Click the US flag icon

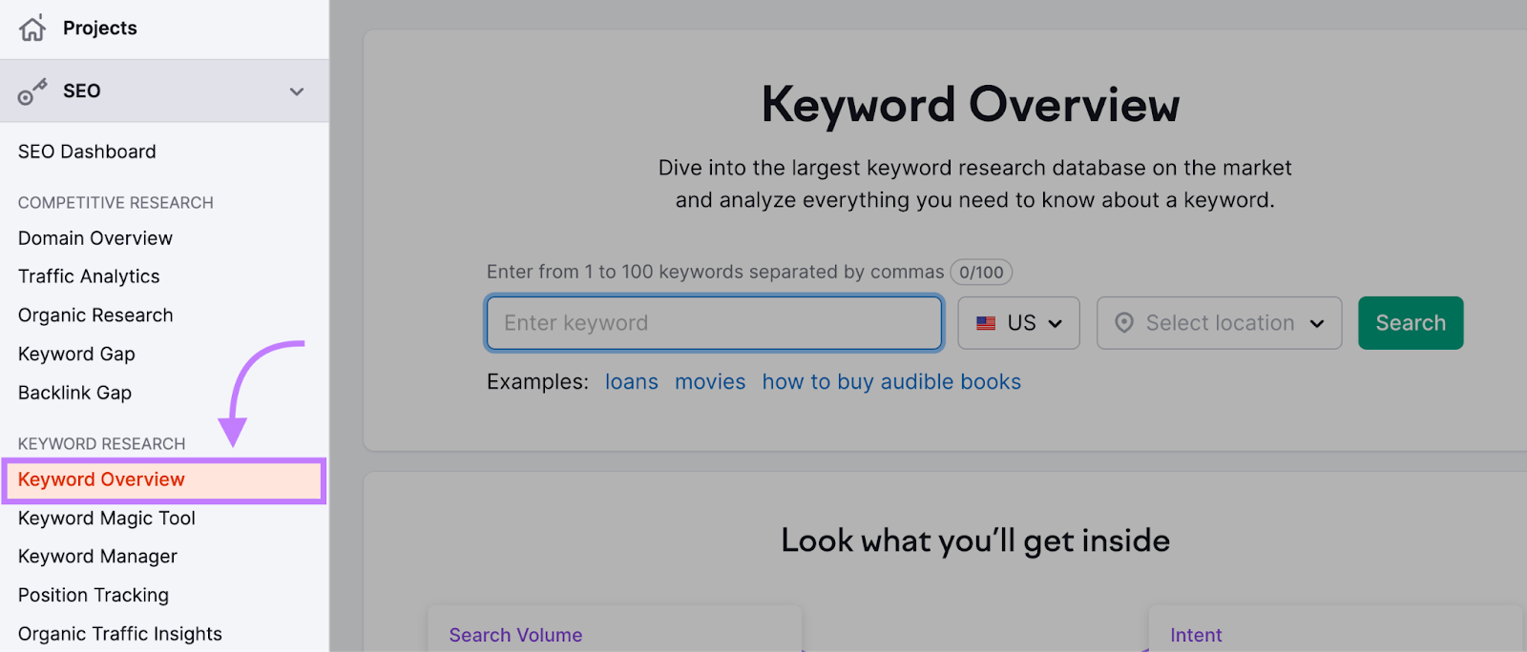(x=986, y=323)
